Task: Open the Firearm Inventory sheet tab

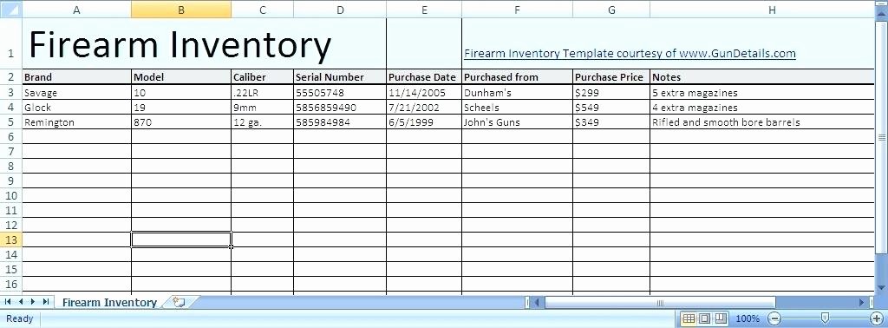Action: [x=109, y=302]
